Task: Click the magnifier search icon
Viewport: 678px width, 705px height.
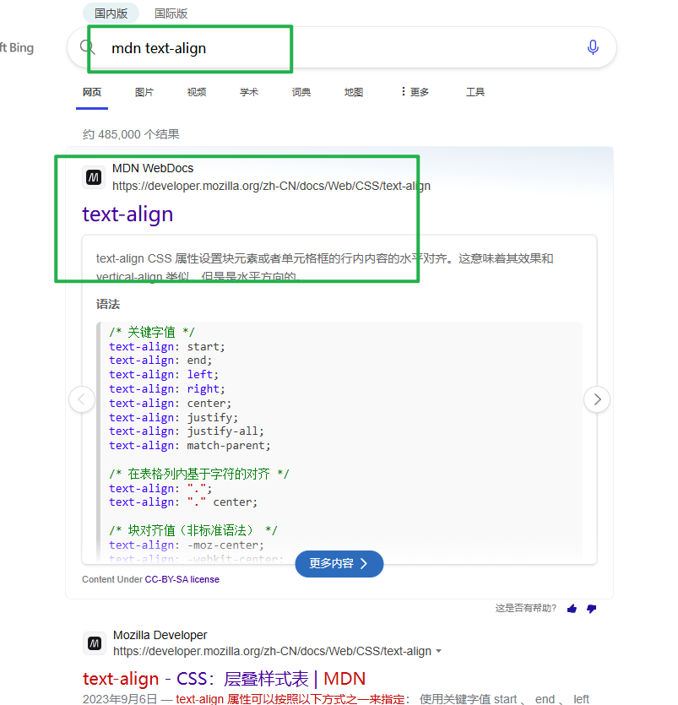Action: [x=87, y=46]
